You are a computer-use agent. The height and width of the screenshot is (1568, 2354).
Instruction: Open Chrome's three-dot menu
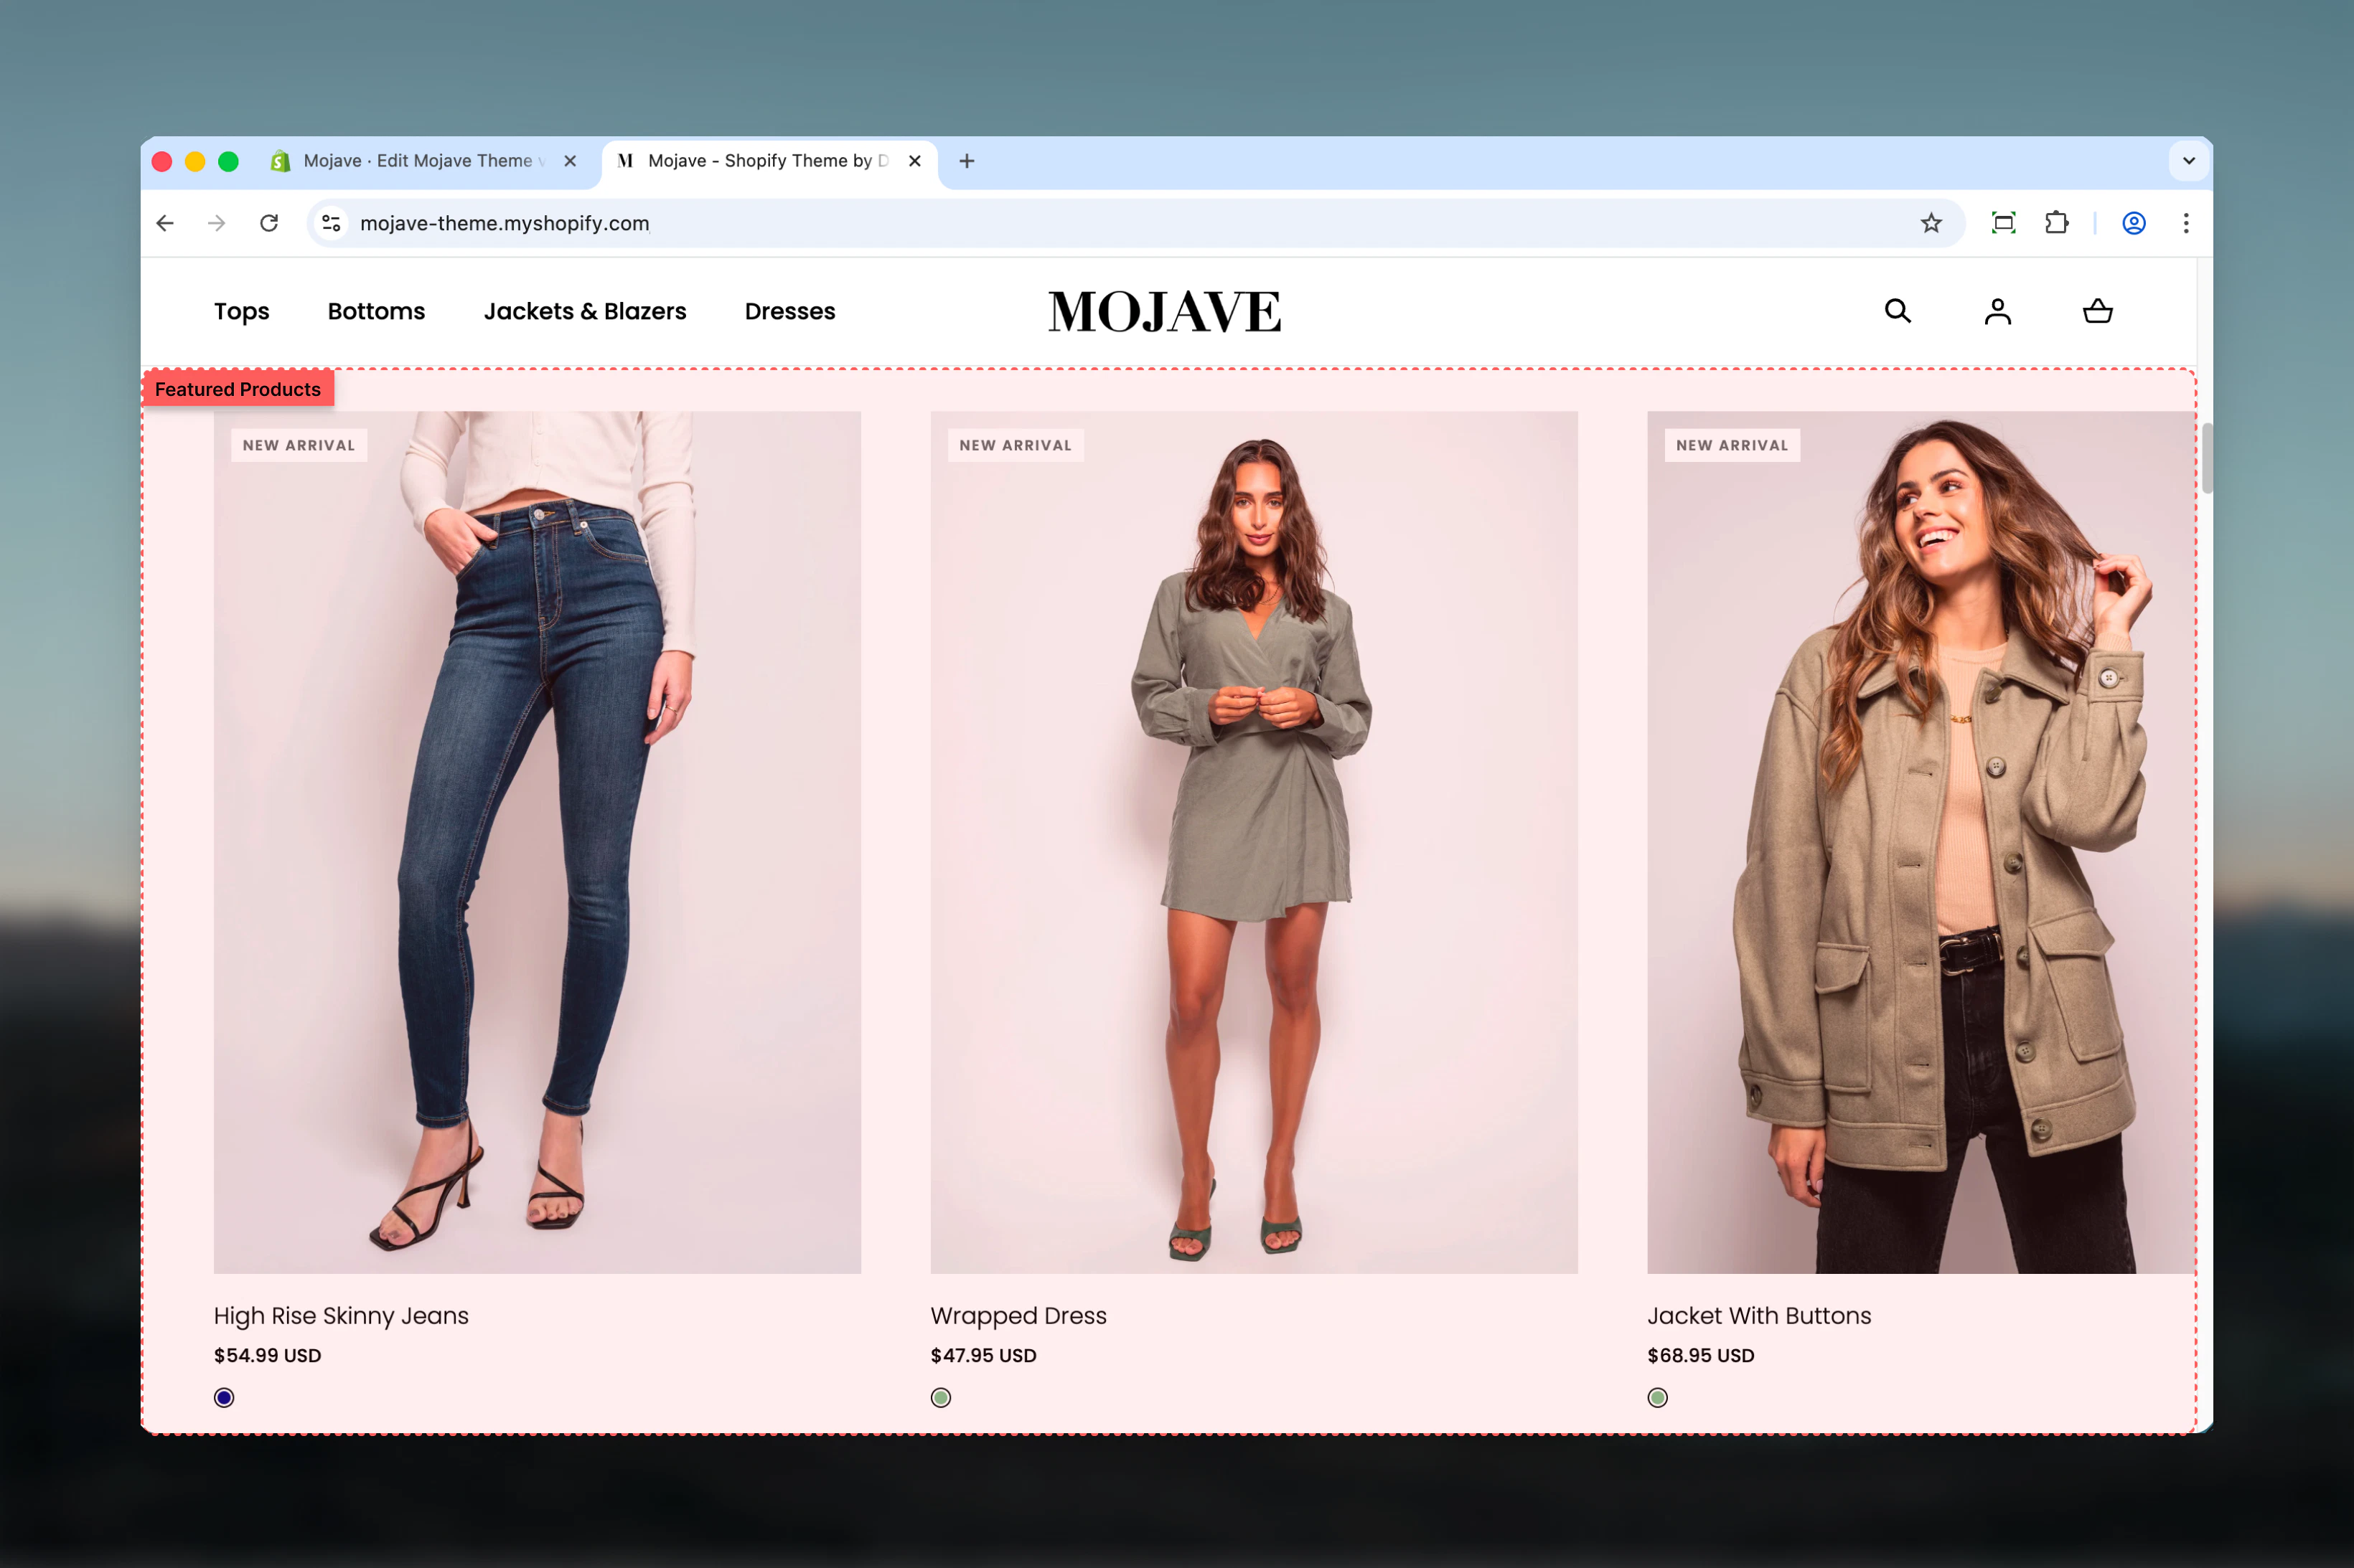[x=2186, y=223]
